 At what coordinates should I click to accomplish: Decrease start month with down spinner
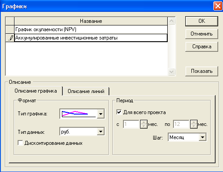[144, 126]
